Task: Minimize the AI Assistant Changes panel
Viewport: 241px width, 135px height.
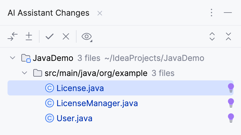Action: click(x=228, y=13)
